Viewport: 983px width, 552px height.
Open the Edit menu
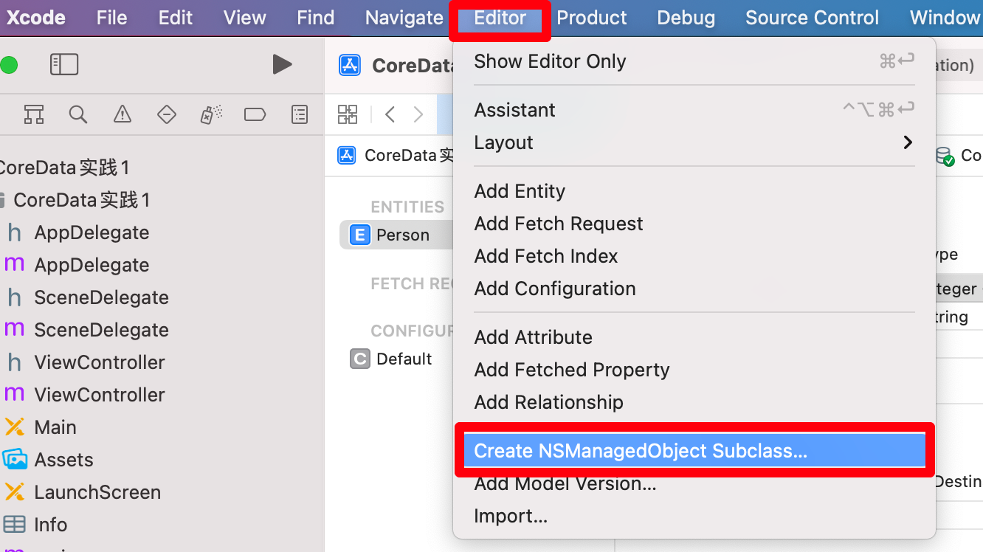pos(176,18)
